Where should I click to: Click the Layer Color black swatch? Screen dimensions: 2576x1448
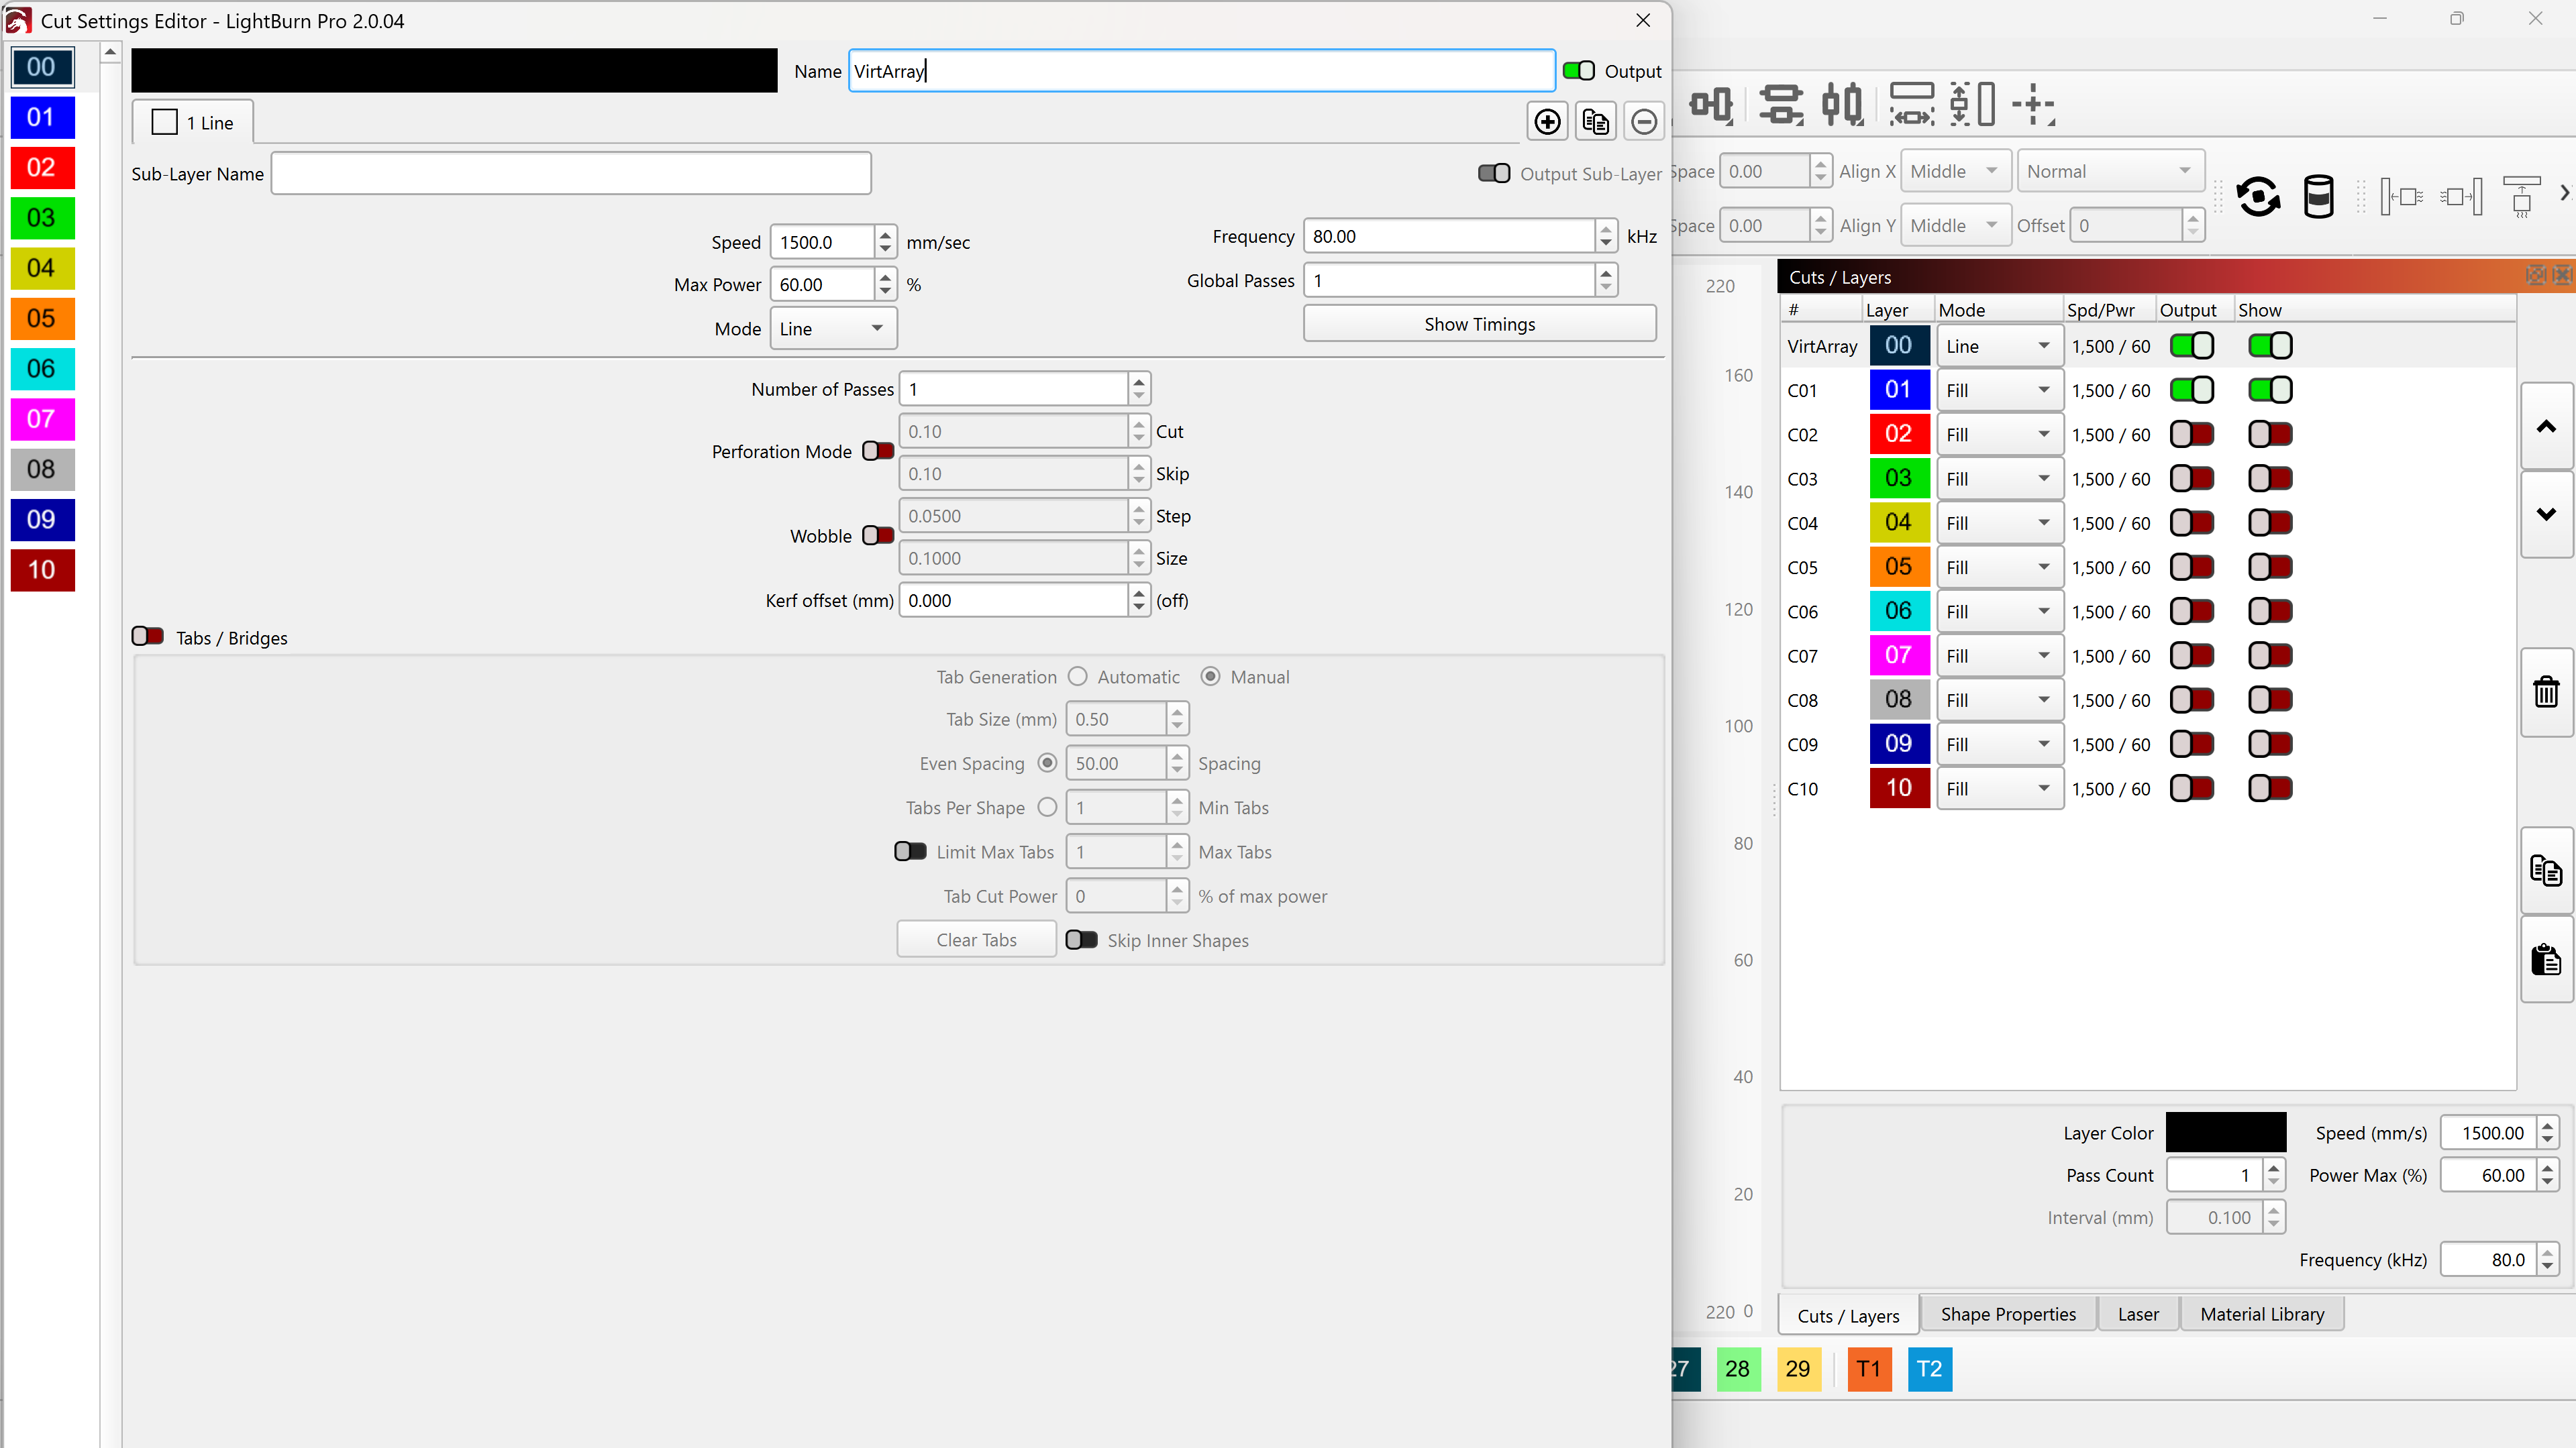2225,1132
